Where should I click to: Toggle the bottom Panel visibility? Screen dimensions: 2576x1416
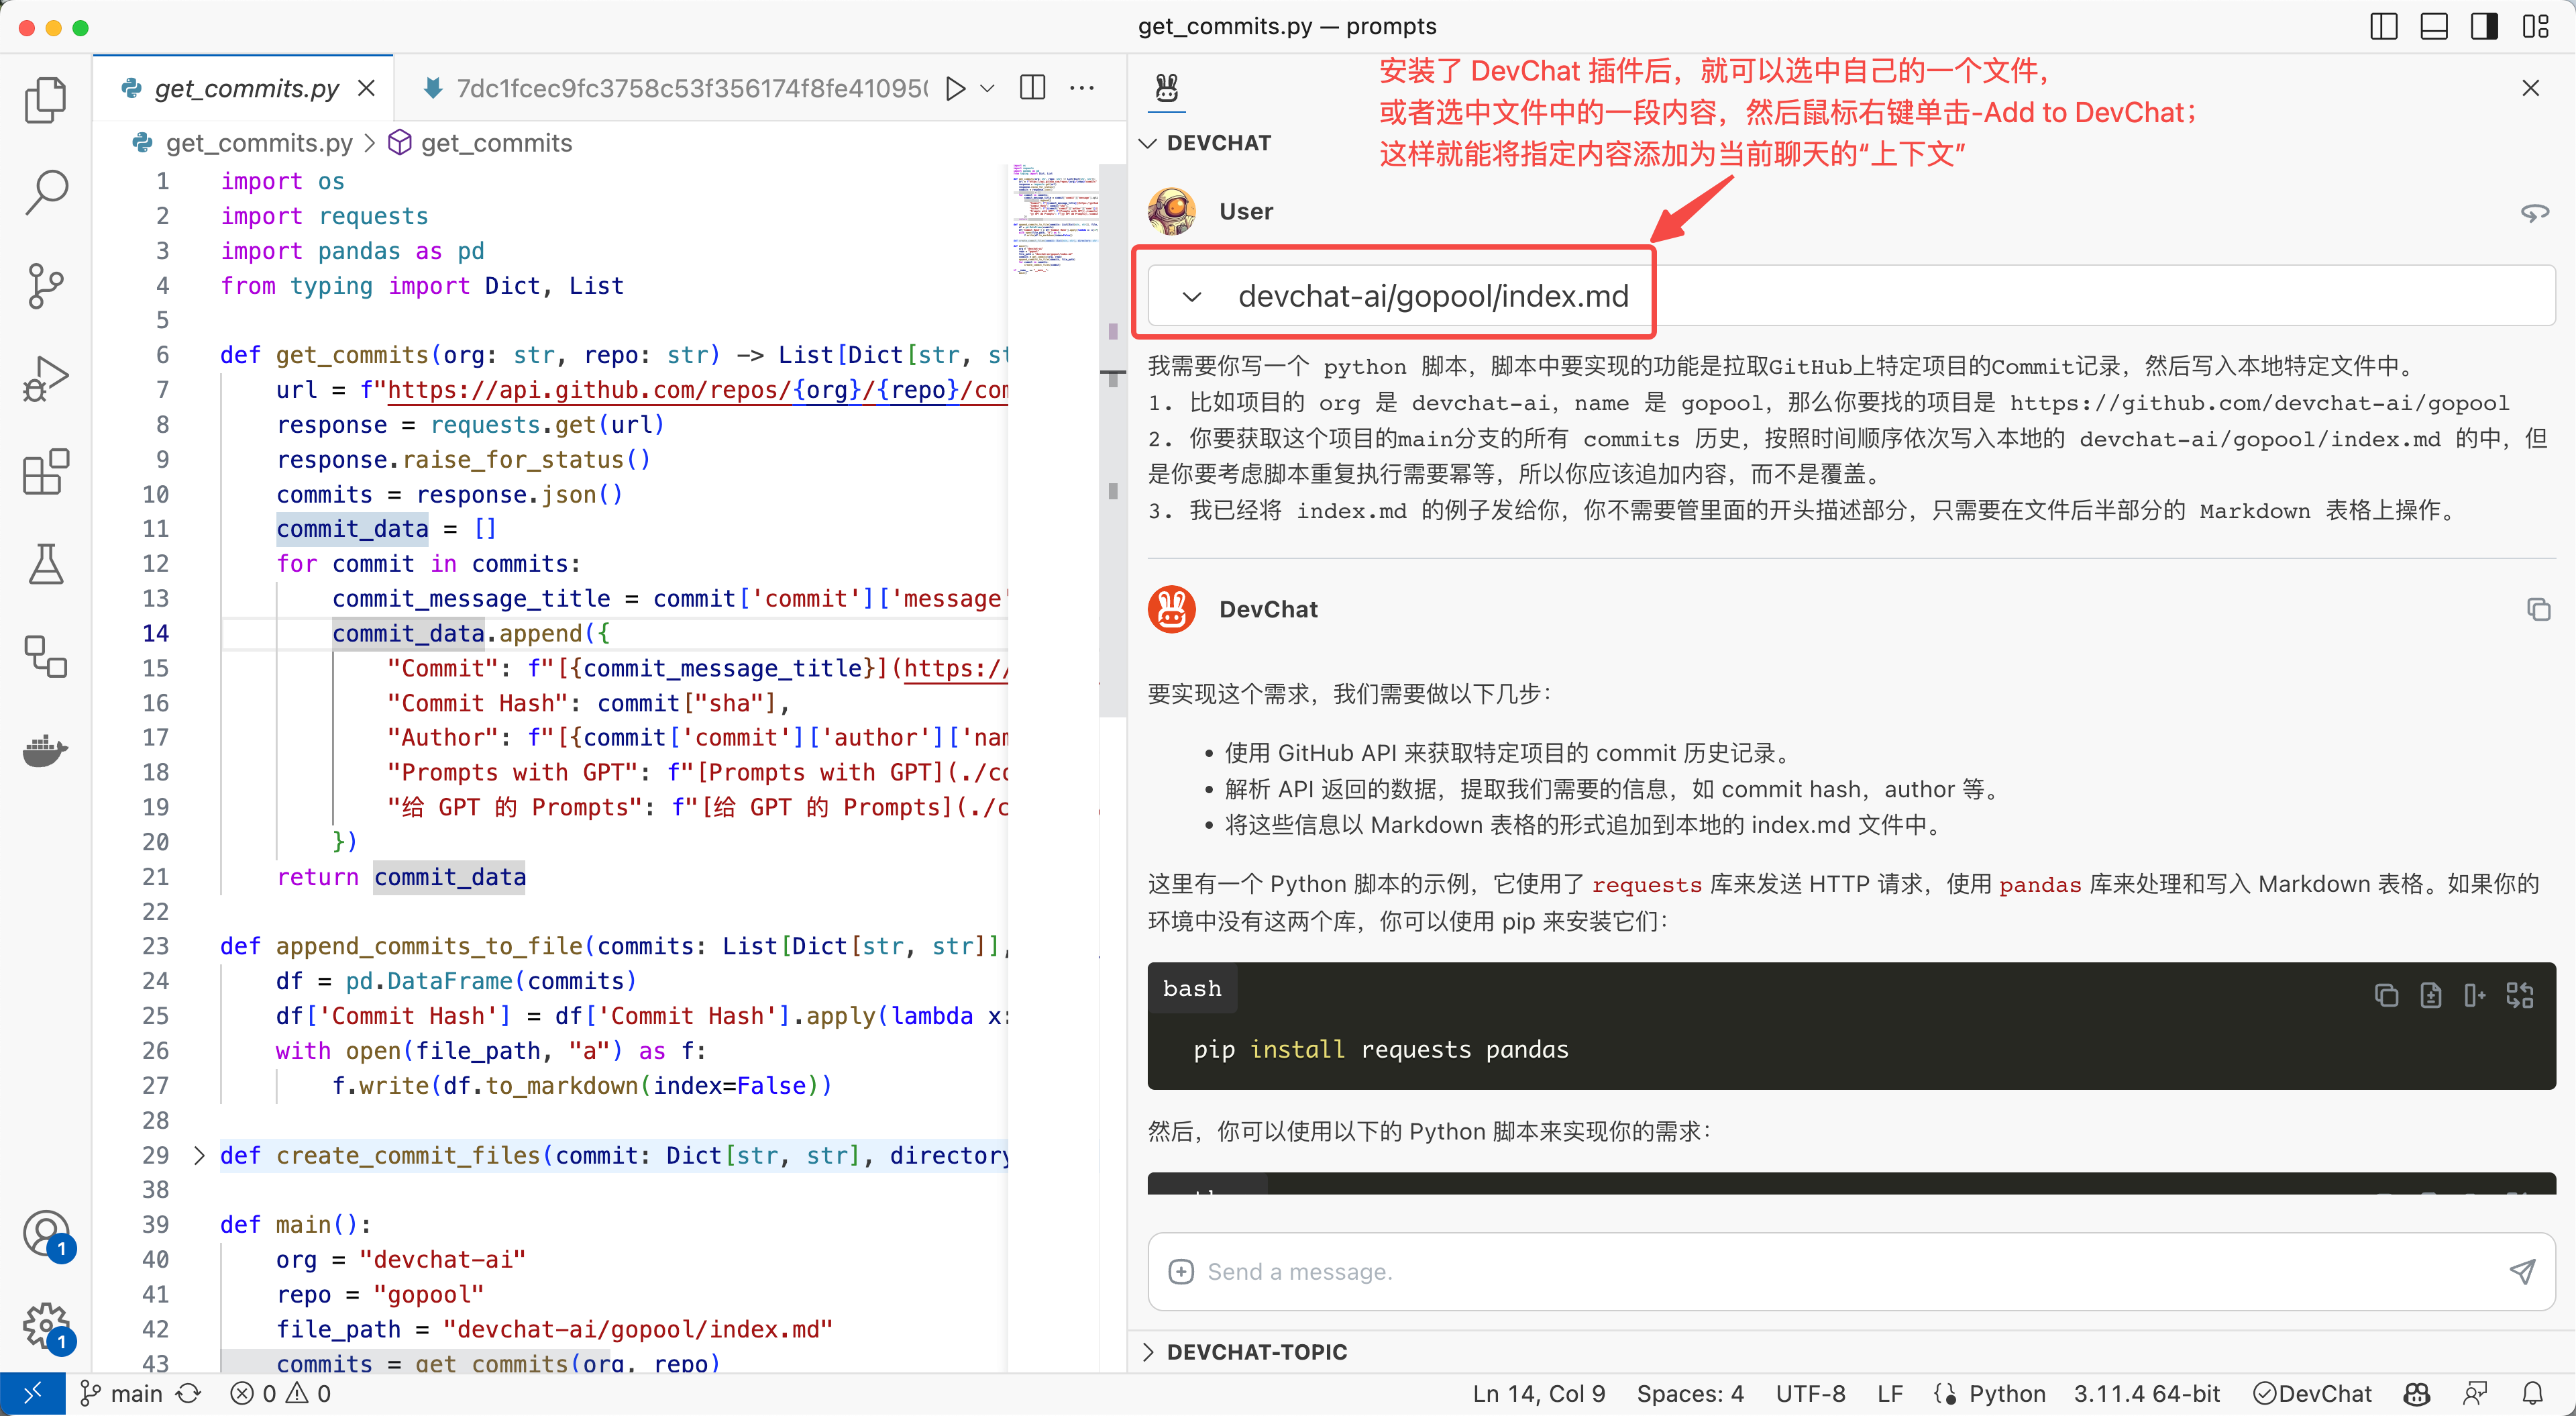coord(2434,26)
